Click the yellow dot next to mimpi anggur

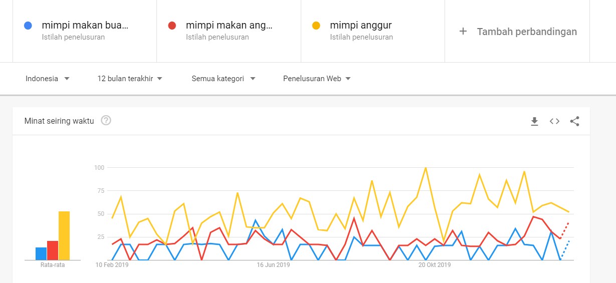pos(316,26)
